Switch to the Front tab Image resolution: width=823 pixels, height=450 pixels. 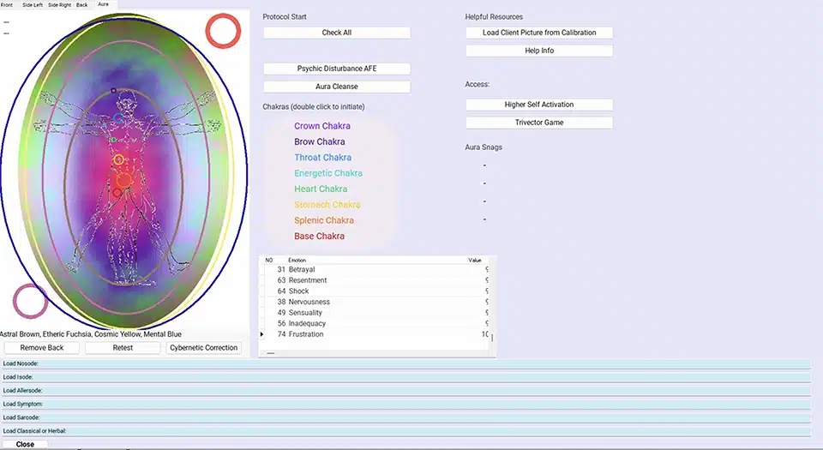(x=7, y=5)
